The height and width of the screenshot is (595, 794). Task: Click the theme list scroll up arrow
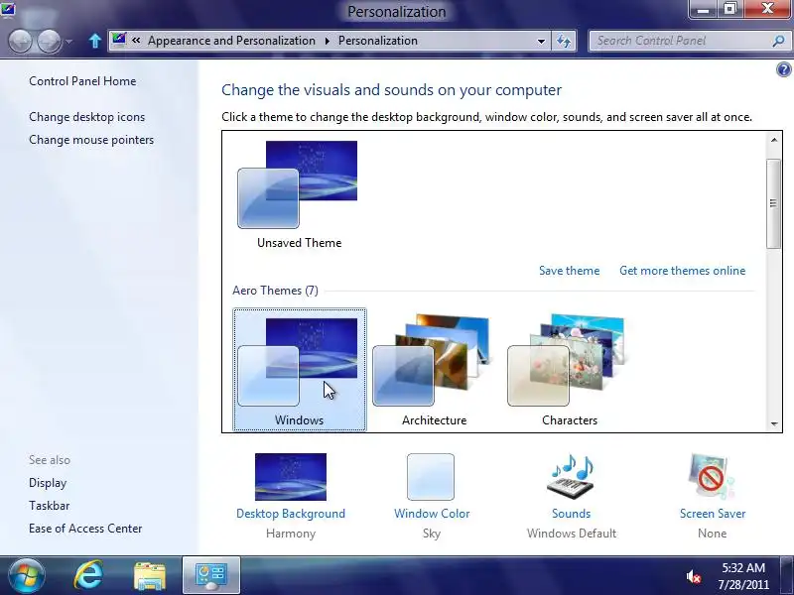point(774,140)
